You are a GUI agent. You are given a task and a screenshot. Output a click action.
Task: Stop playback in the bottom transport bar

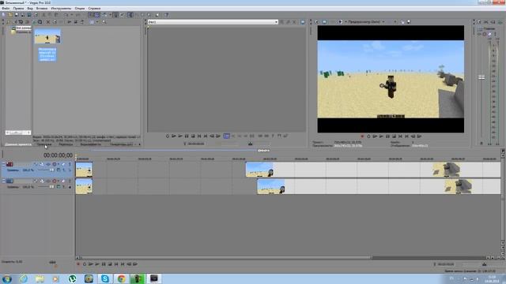tap(110, 264)
